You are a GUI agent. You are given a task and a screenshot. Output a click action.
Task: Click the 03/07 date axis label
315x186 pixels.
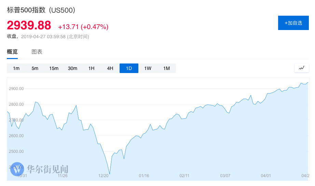click(225, 176)
